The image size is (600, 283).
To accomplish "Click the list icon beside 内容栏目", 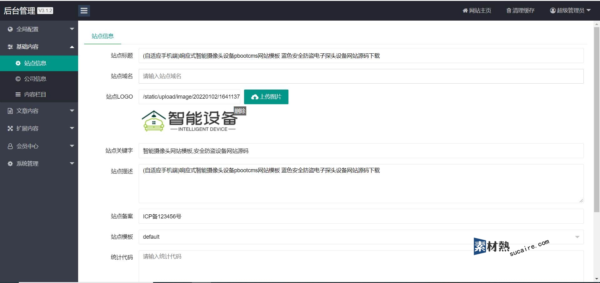I will point(18,95).
